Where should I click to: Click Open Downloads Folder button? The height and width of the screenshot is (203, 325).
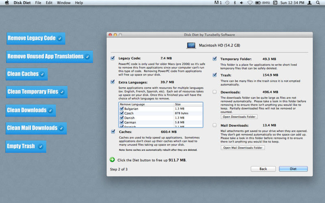point(239,117)
